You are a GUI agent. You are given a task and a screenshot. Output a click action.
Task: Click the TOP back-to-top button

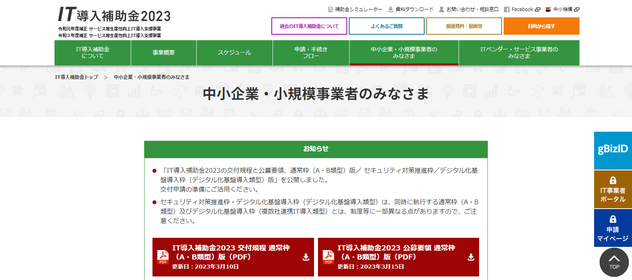point(614,262)
